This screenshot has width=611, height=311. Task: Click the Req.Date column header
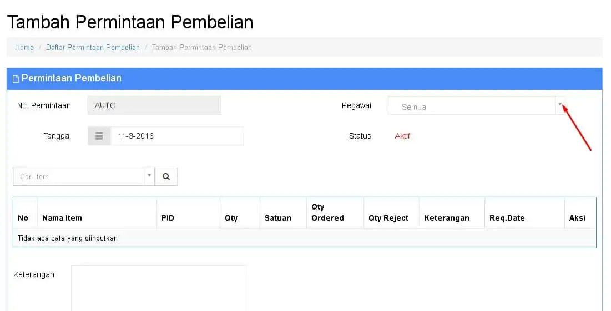coord(507,218)
